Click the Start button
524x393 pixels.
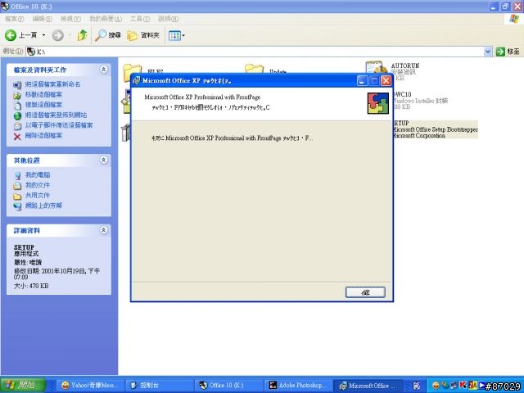coord(23,386)
